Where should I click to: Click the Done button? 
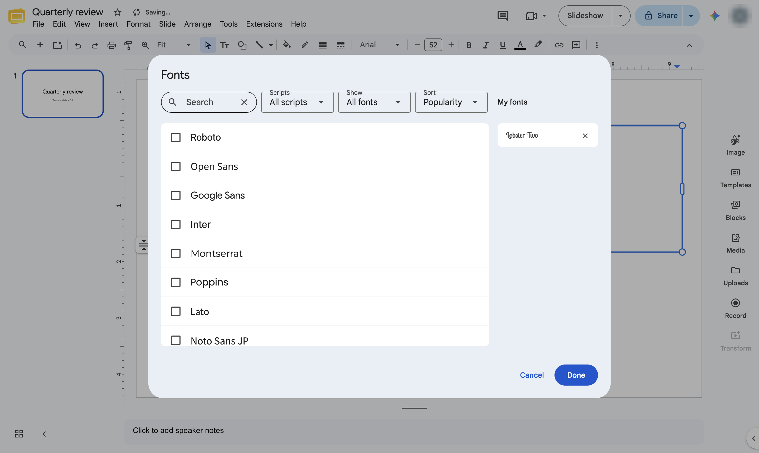pyautogui.click(x=576, y=375)
